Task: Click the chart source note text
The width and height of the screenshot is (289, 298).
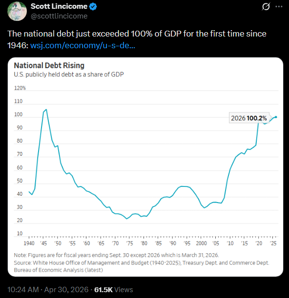Action: tap(142, 266)
